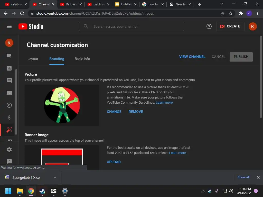Close the Kiddie browser tab
This screenshot has height=197, width=263.
pos(81,4)
